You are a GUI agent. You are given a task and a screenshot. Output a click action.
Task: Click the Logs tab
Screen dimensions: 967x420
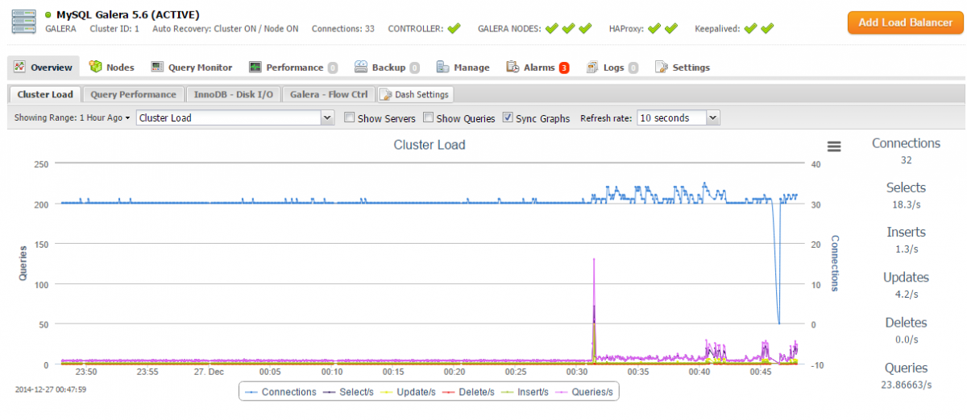(x=612, y=68)
